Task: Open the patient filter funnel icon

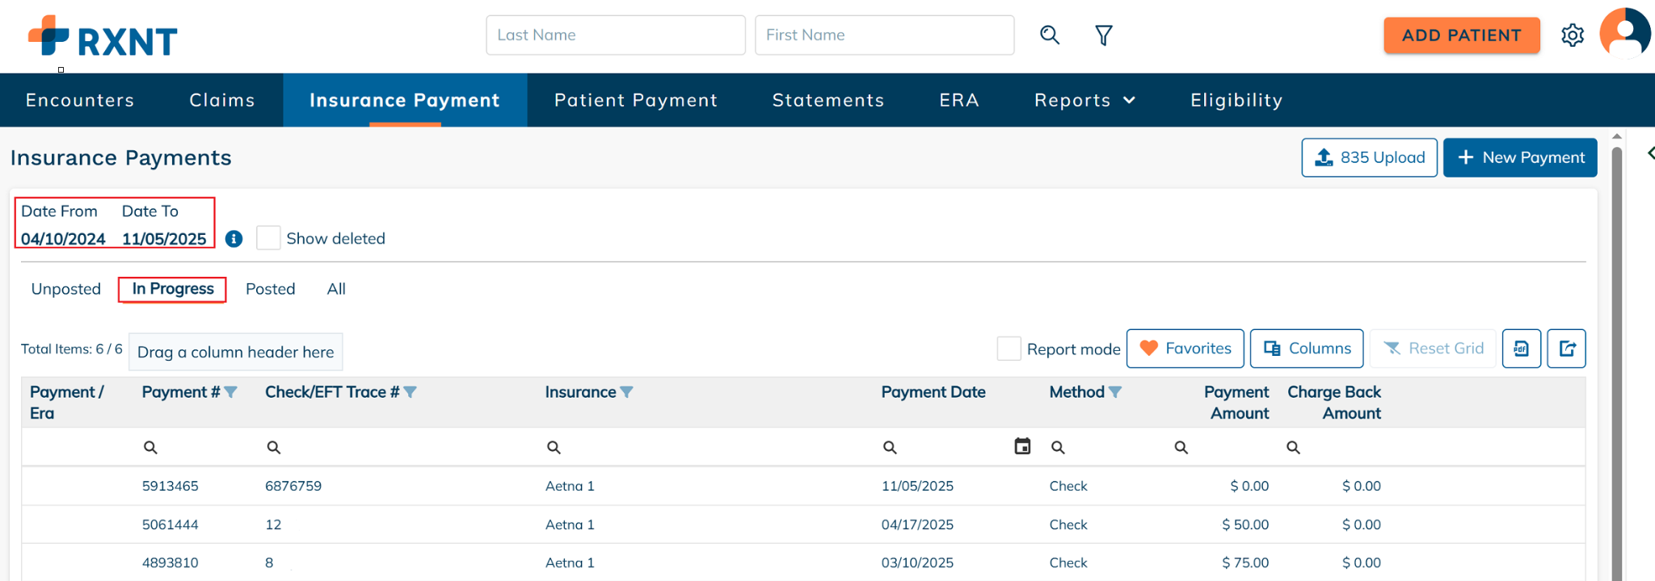Action: point(1103,36)
